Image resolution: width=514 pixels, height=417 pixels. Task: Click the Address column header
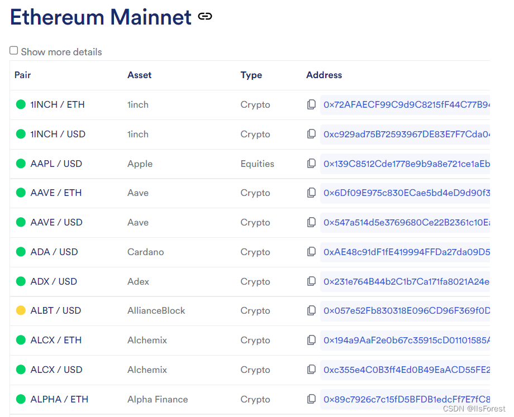pos(324,75)
